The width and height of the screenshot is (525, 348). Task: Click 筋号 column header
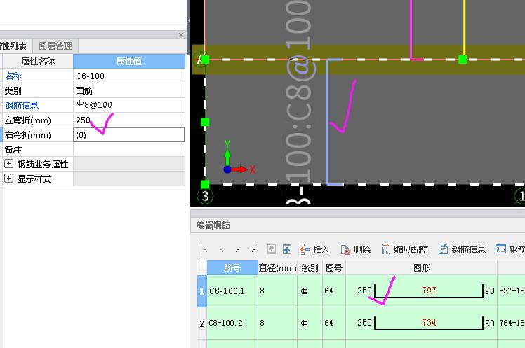[x=232, y=268]
